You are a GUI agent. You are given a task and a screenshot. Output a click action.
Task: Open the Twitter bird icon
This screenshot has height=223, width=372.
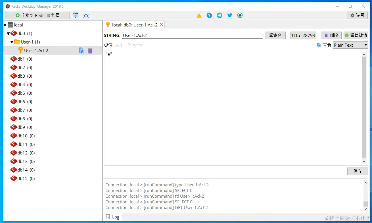pos(230,15)
